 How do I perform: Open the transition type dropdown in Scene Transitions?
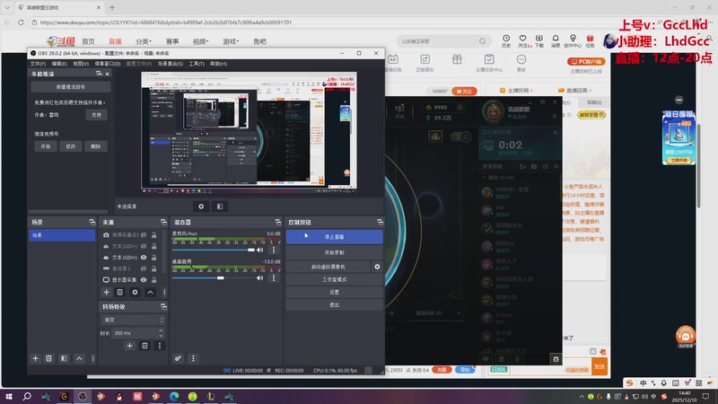tap(132, 320)
